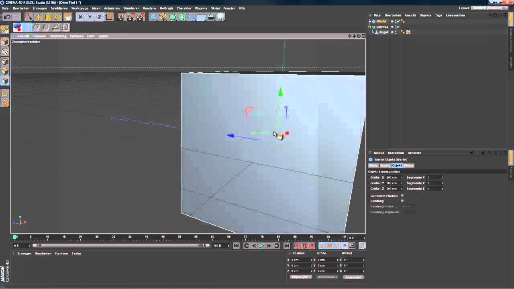Image resolution: width=514 pixels, height=289 pixels.
Task: Click the Anwenden button
Action: coord(353,277)
